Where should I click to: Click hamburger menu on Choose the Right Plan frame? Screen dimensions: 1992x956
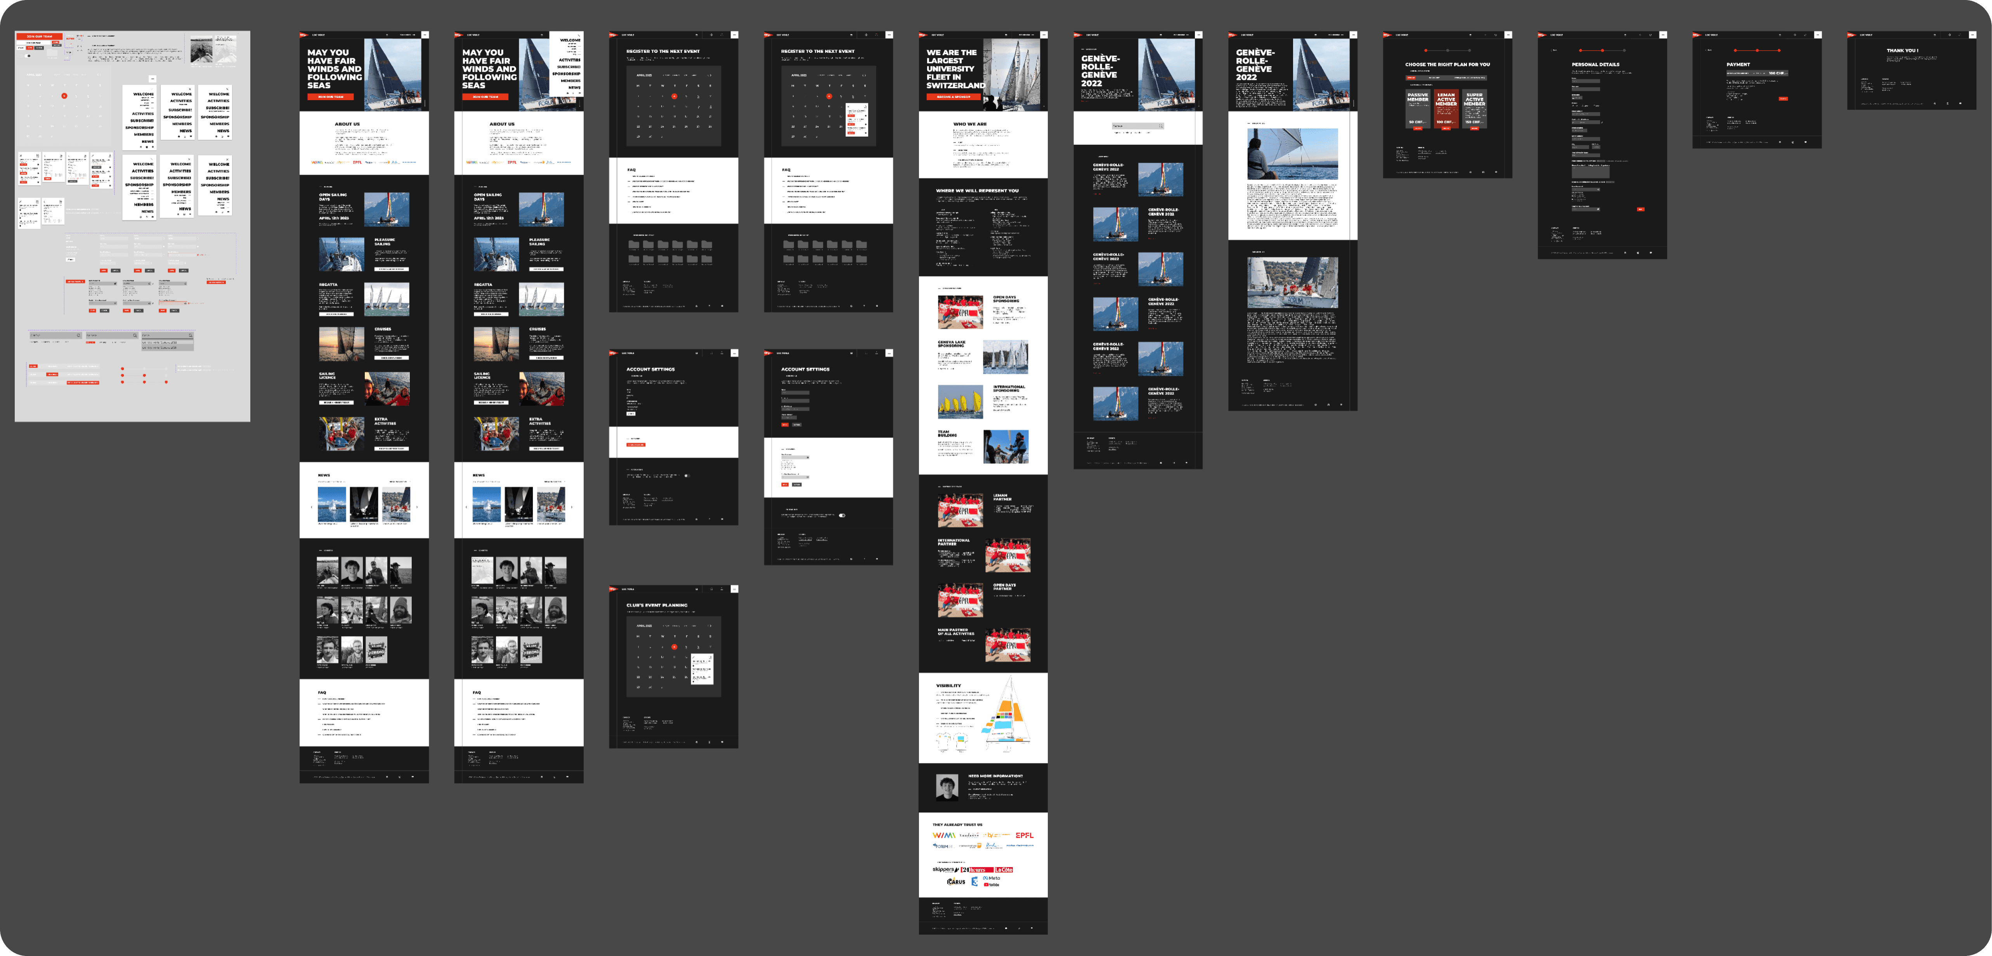coord(1508,35)
